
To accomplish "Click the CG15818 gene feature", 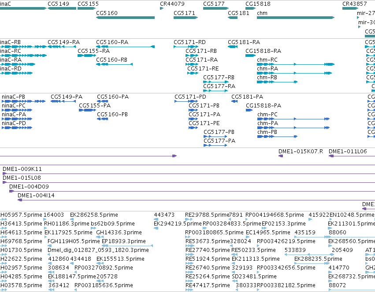I will (251, 8).
